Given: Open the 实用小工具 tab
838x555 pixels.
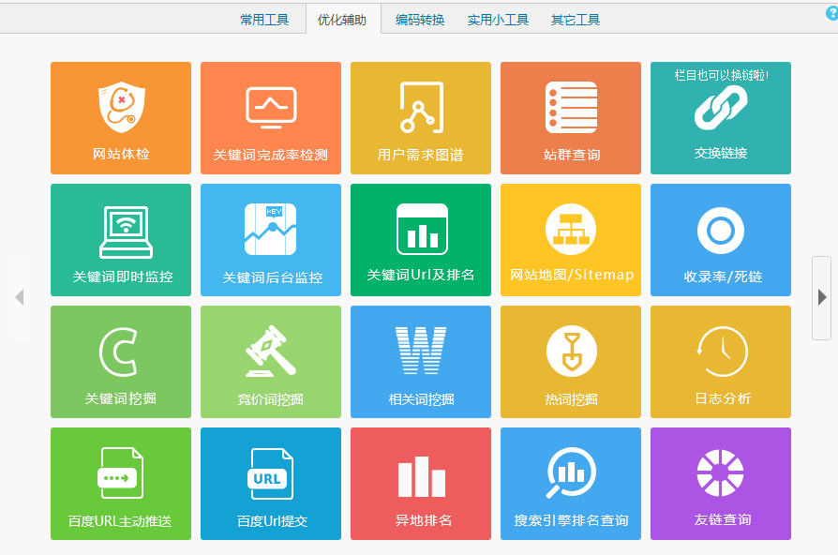Looking at the screenshot, I should (x=498, y=19).
